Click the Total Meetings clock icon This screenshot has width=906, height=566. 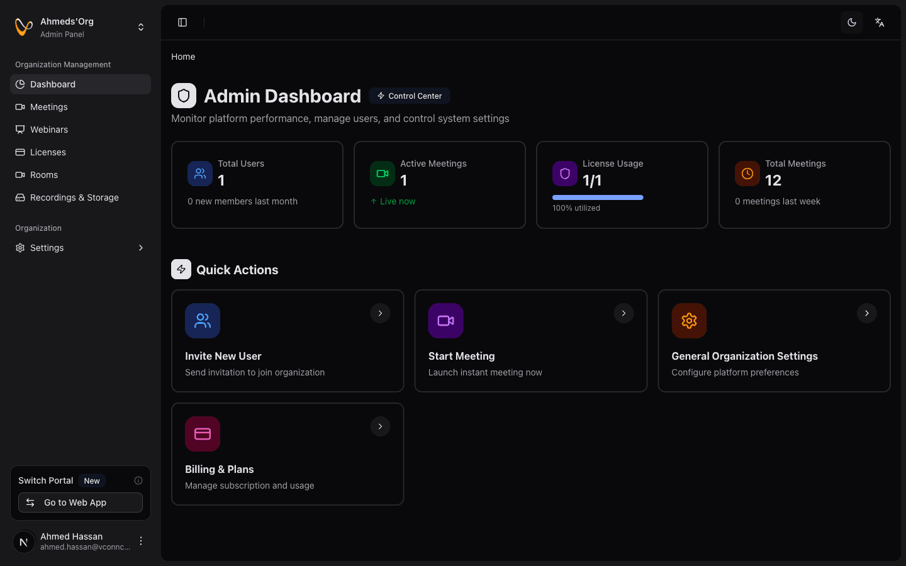(747, 174)
